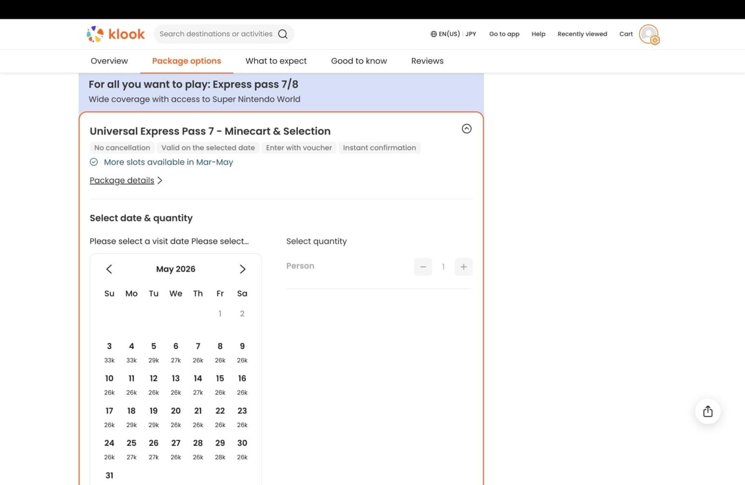
Task: Choose May 11 as visit date
Action: (132, 385)
